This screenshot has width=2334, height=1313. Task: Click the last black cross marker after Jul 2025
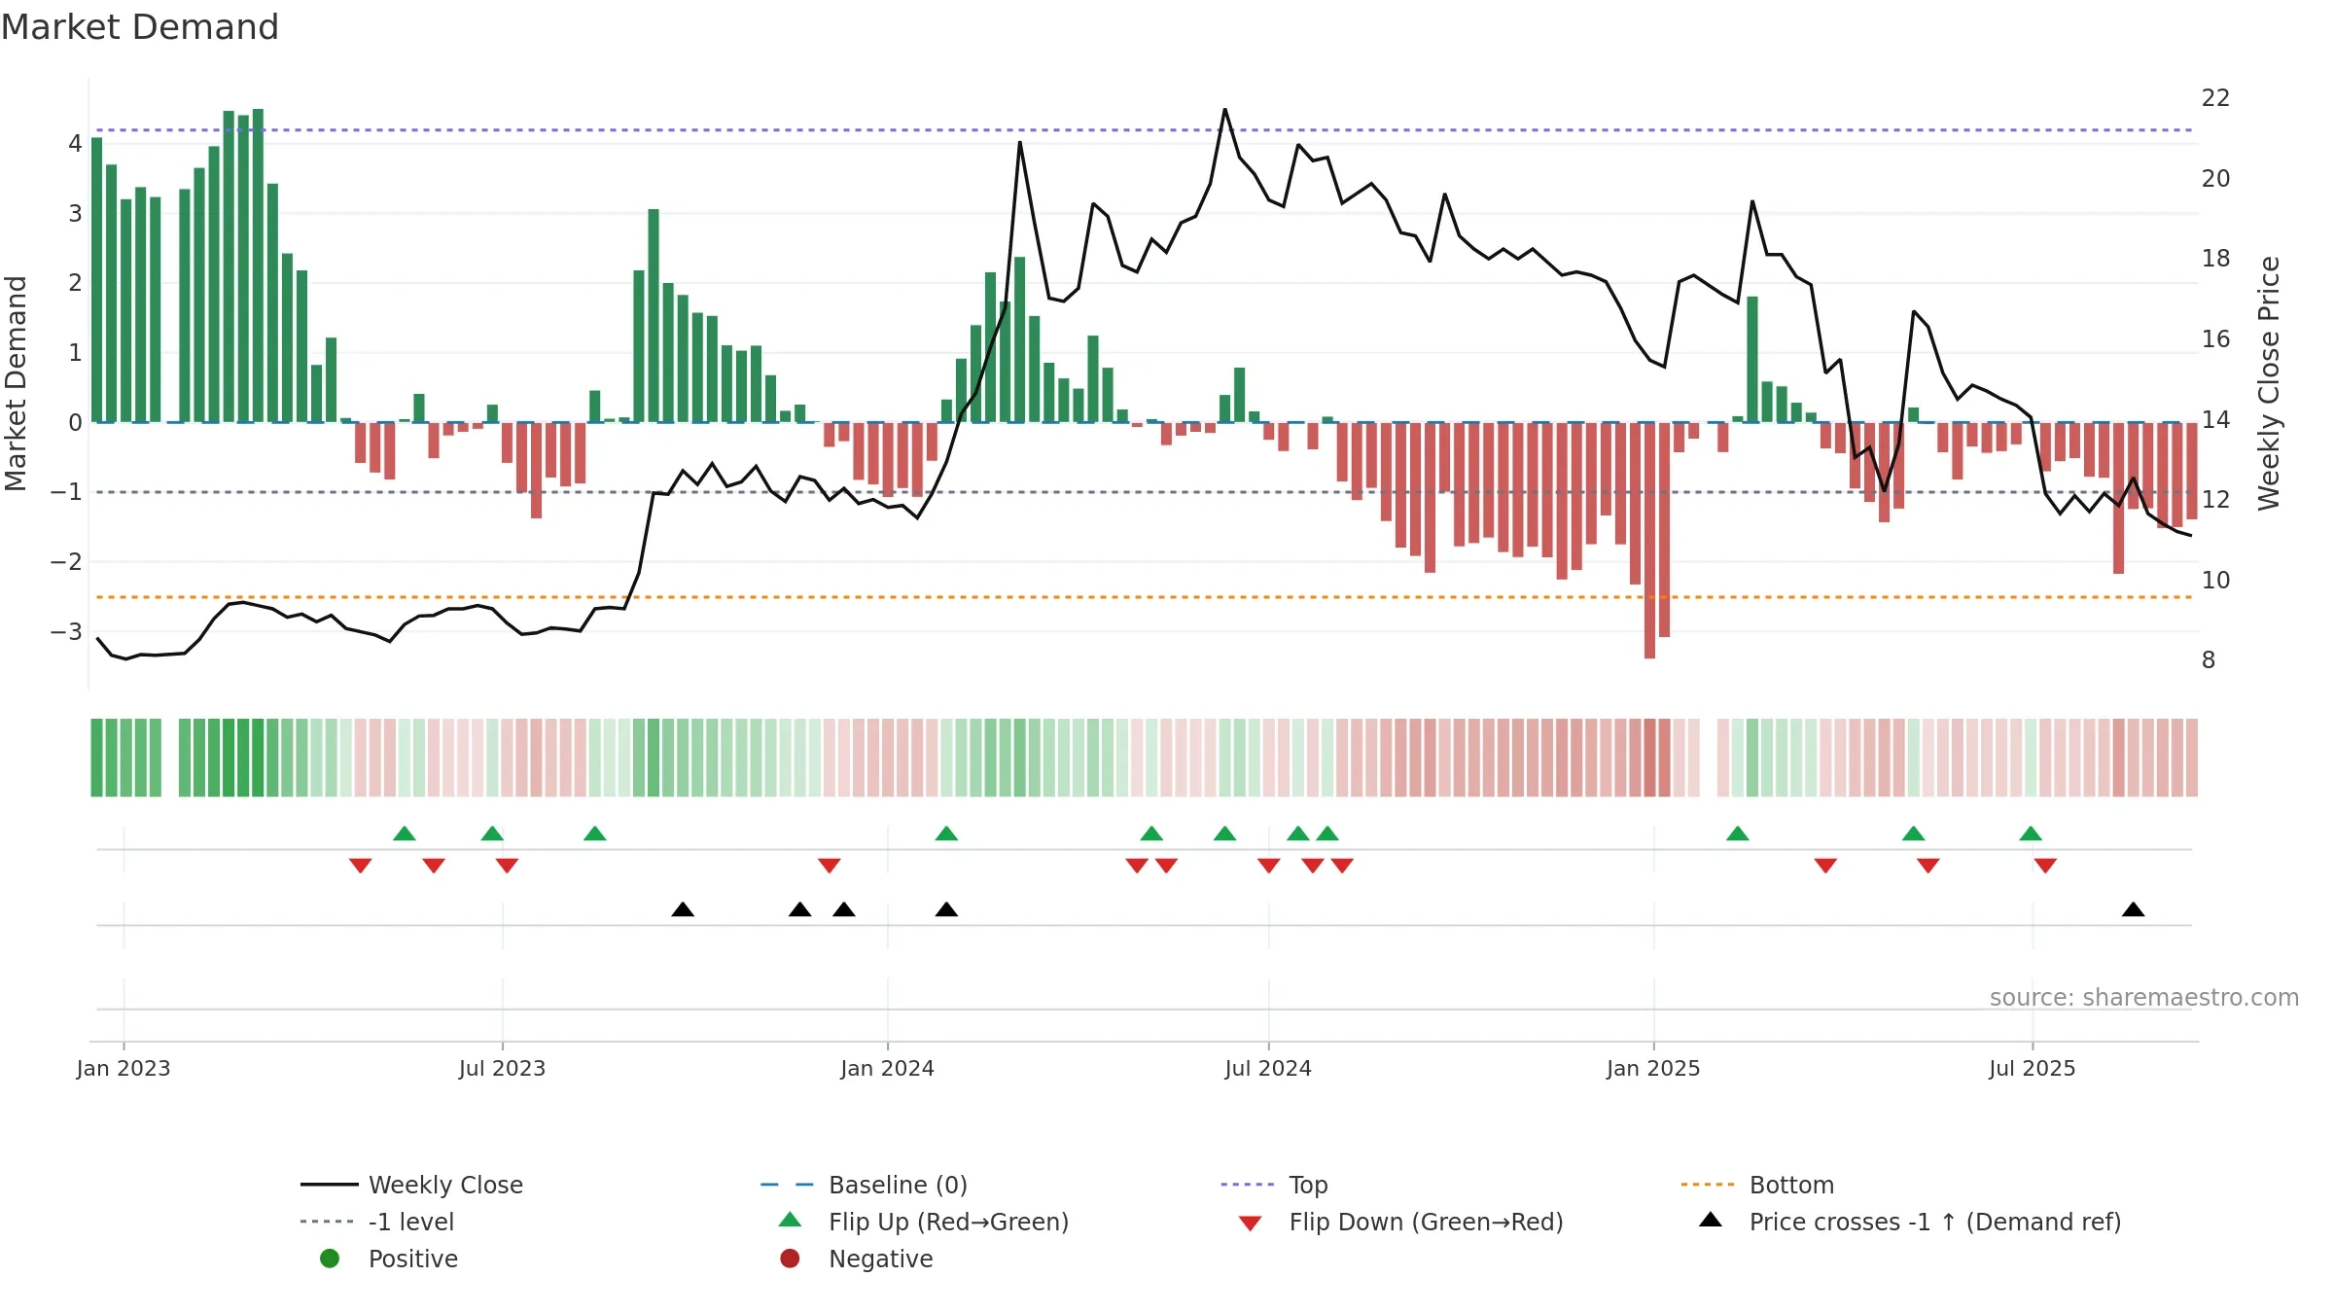2133,909
